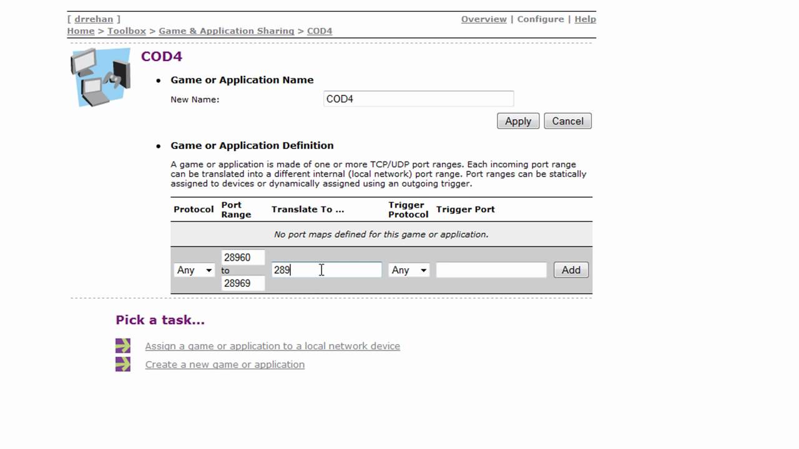
Task: Click the Translate To column header
Action: pyautogui.click(x=308, y=210)
